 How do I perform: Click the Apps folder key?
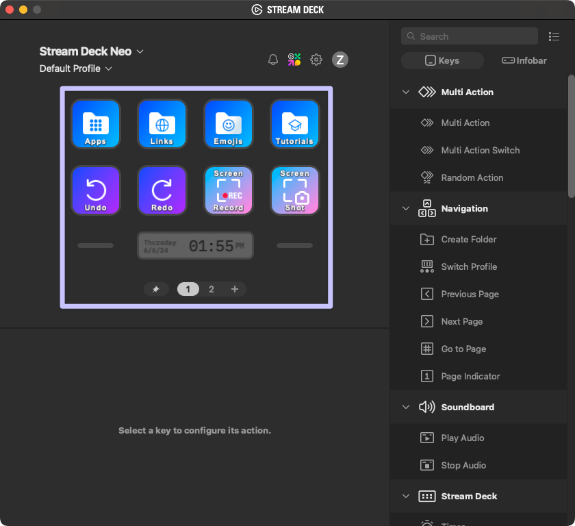[x=95, y=124]
